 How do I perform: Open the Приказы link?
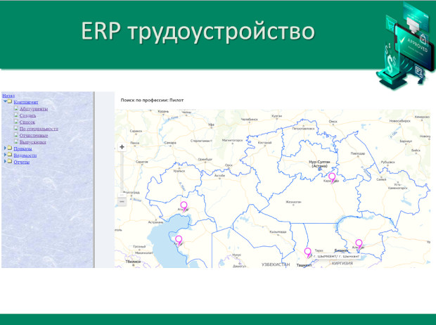(x=23, y=149)
